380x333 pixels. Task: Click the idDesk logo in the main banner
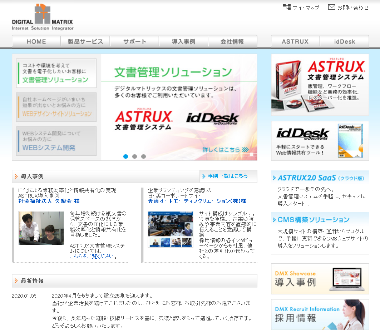(x=213, y=119)
